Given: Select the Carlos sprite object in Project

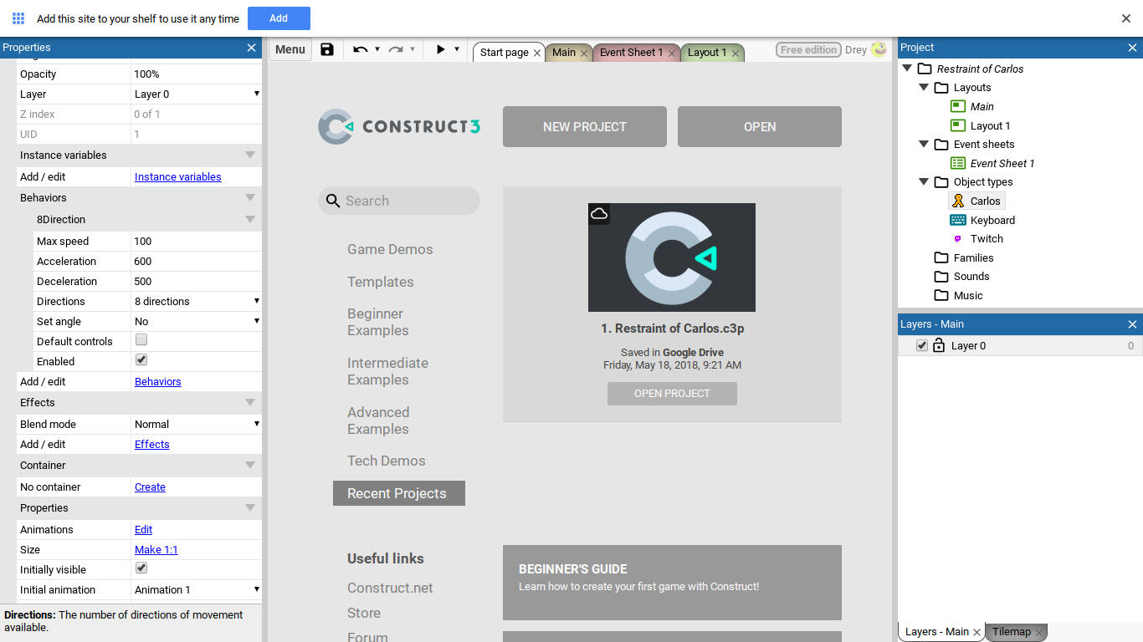Looking at the screenshot, I should tap(985, 201).
